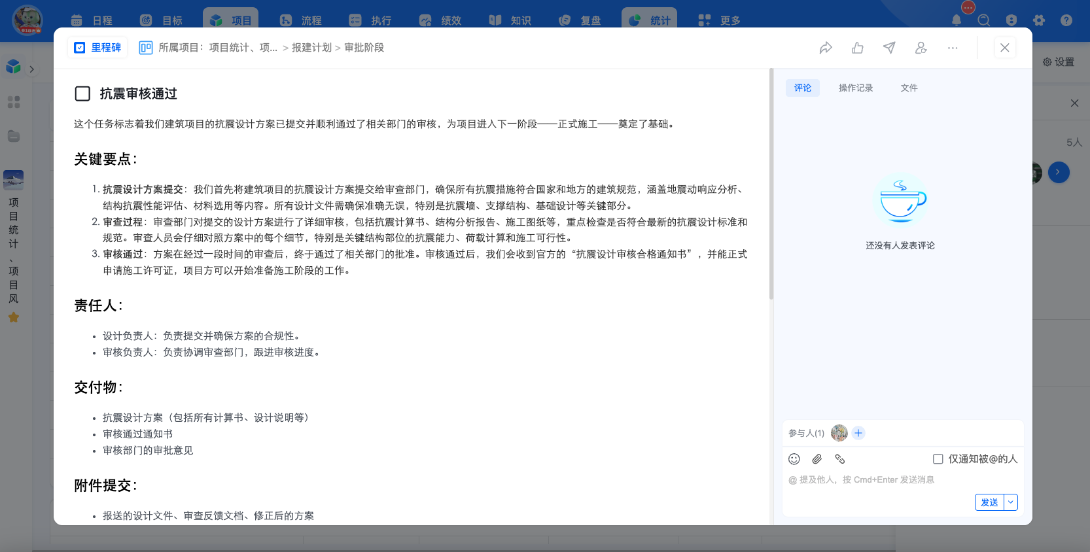Expand the 发送 button dropdown arrow
Viewport: 1090px width, 552px height.
click(1011, 502)
